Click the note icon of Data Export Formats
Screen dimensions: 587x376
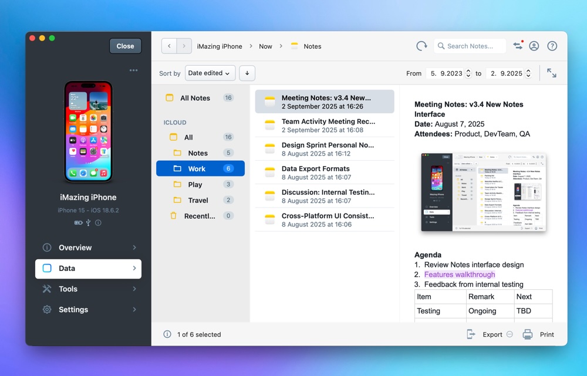[x=270, y=172]
